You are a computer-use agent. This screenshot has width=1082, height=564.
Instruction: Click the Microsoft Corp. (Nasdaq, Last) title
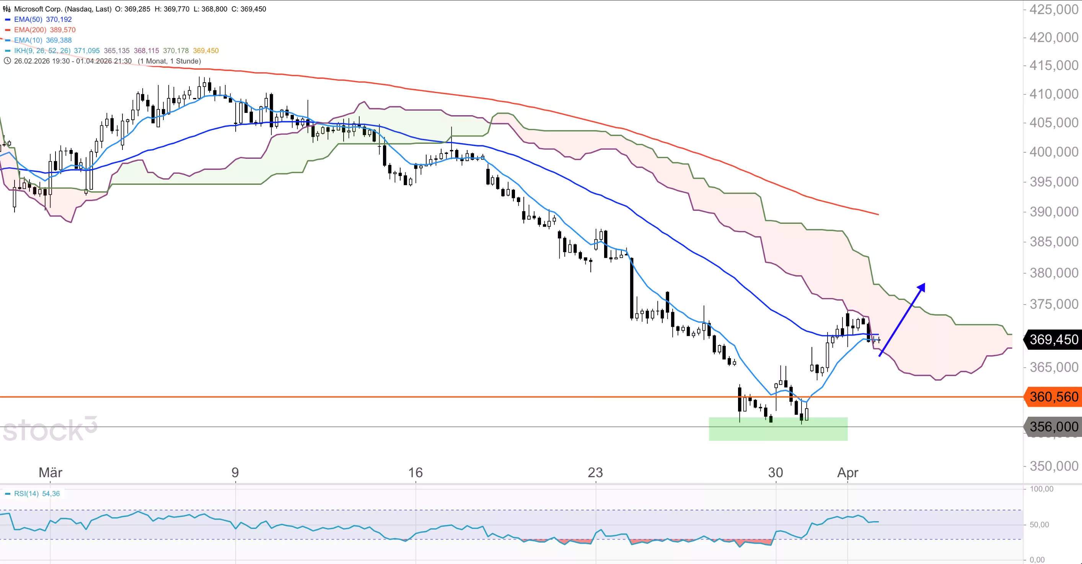coord(63,9)
